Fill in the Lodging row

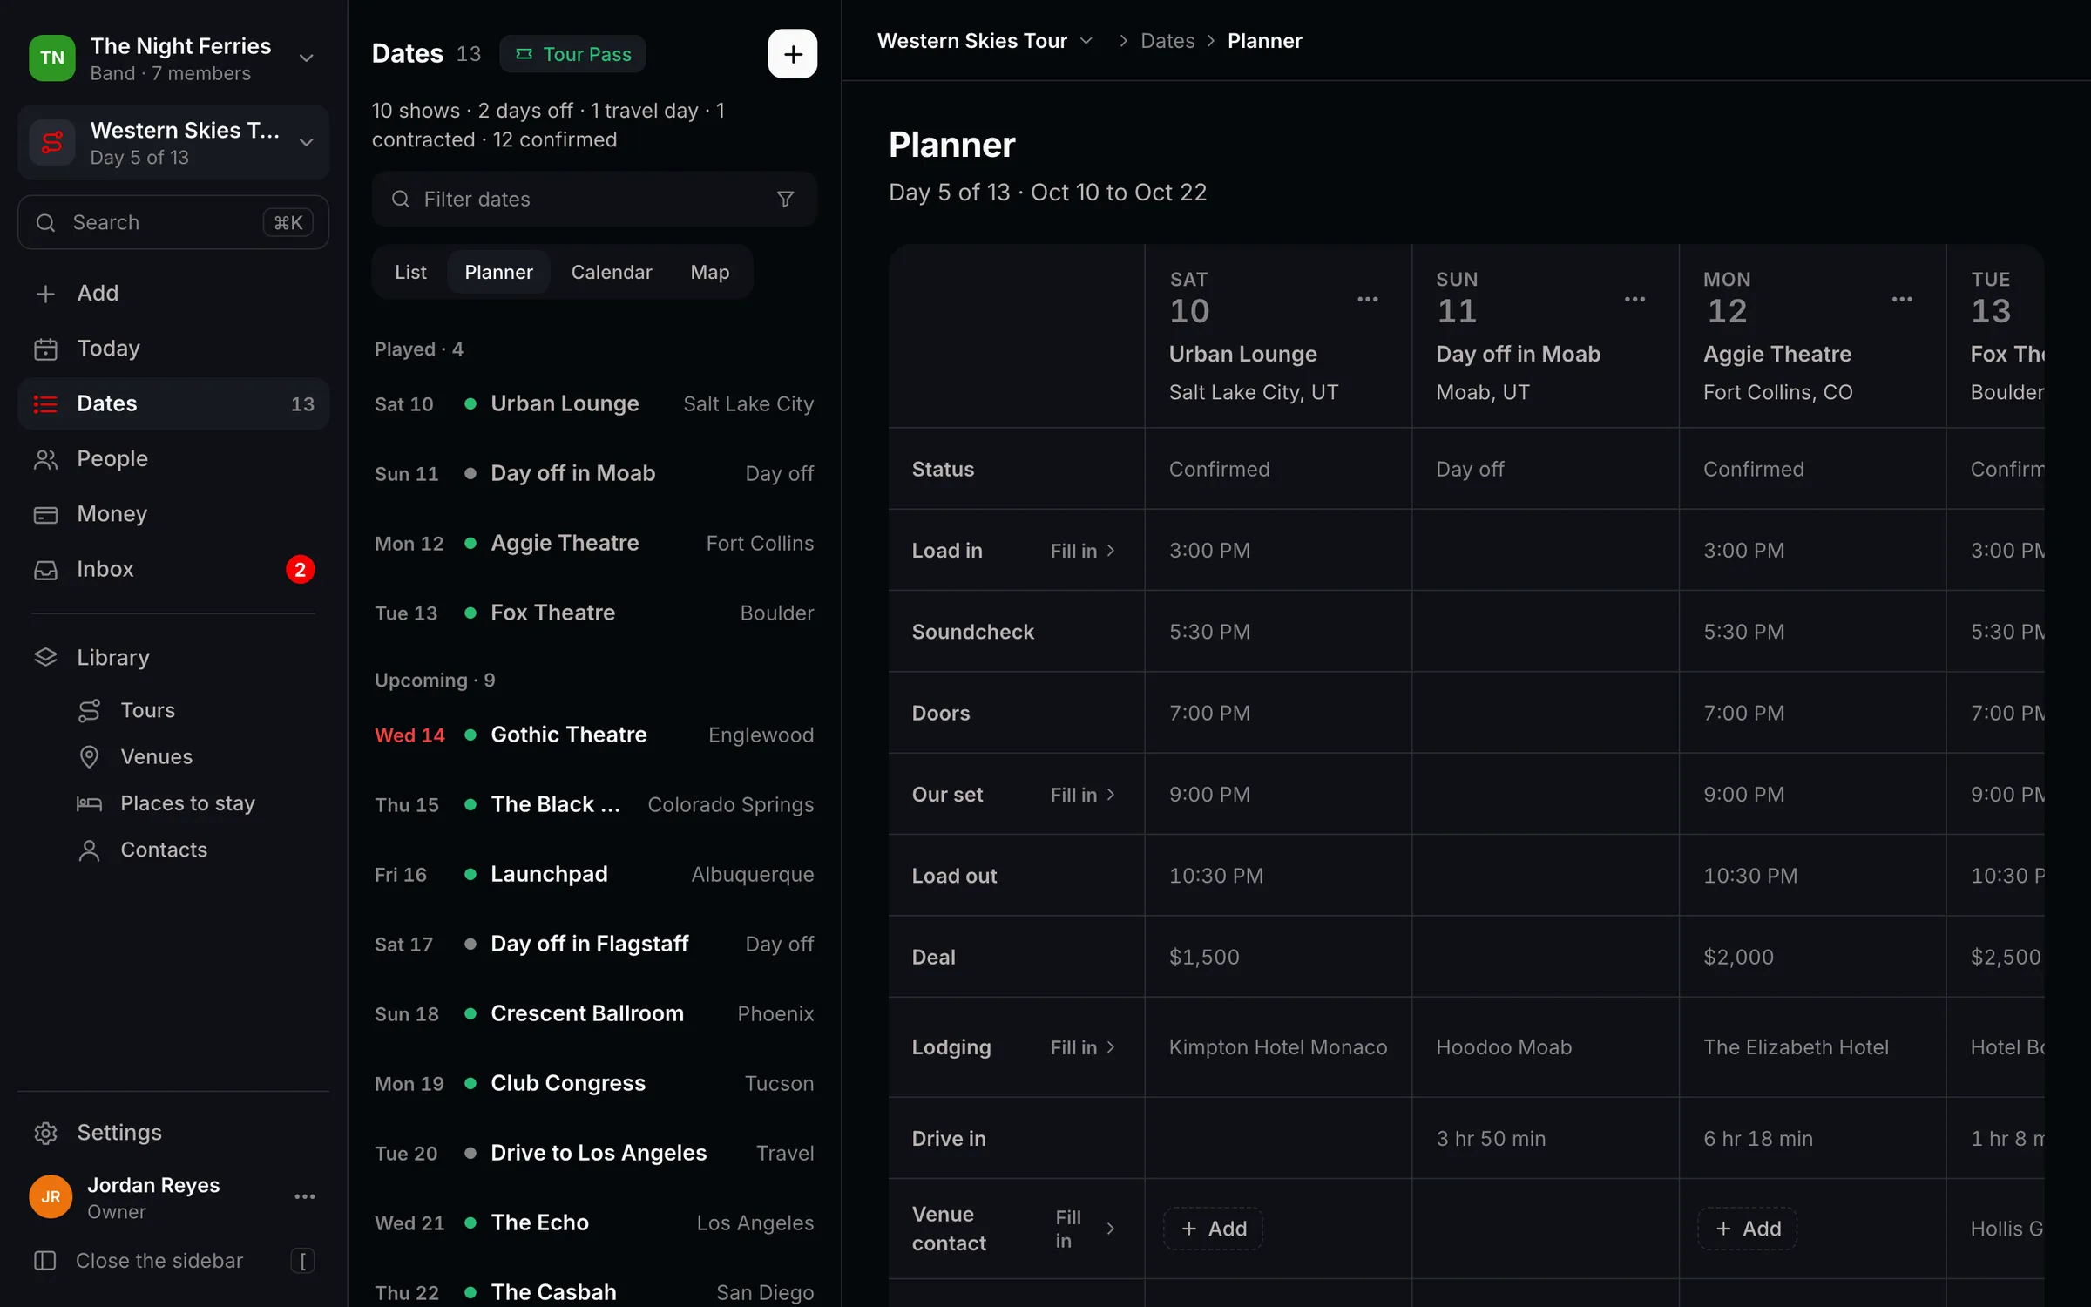pos(1082,1047)
